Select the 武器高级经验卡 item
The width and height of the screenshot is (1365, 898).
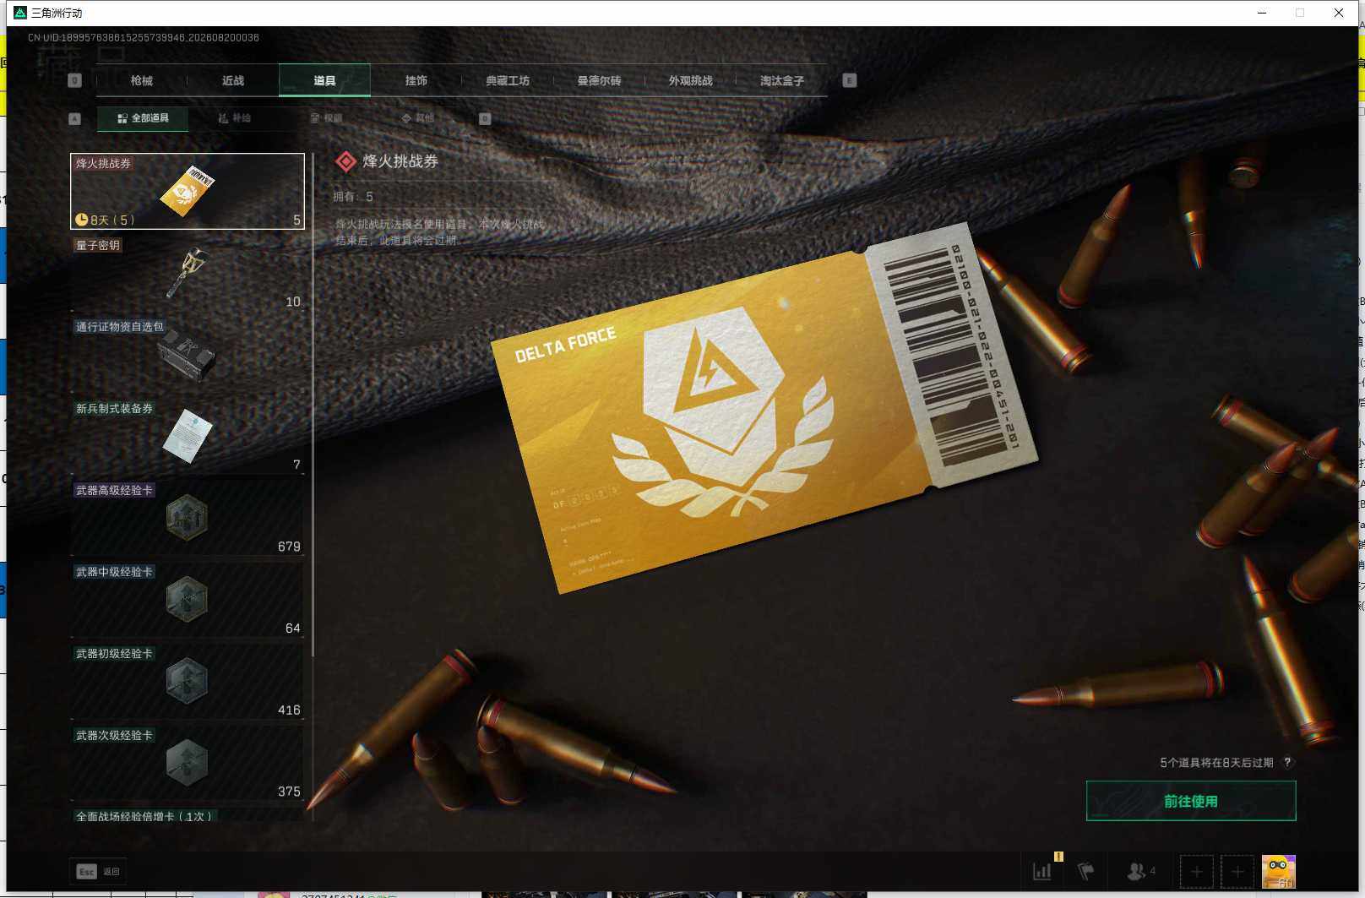pos(188,518)
